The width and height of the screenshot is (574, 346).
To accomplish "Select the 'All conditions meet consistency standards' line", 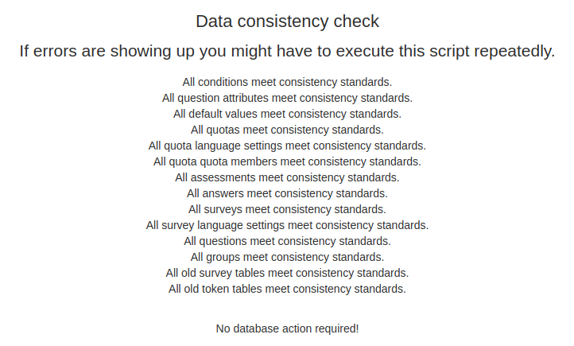I will tap(287, 82).
